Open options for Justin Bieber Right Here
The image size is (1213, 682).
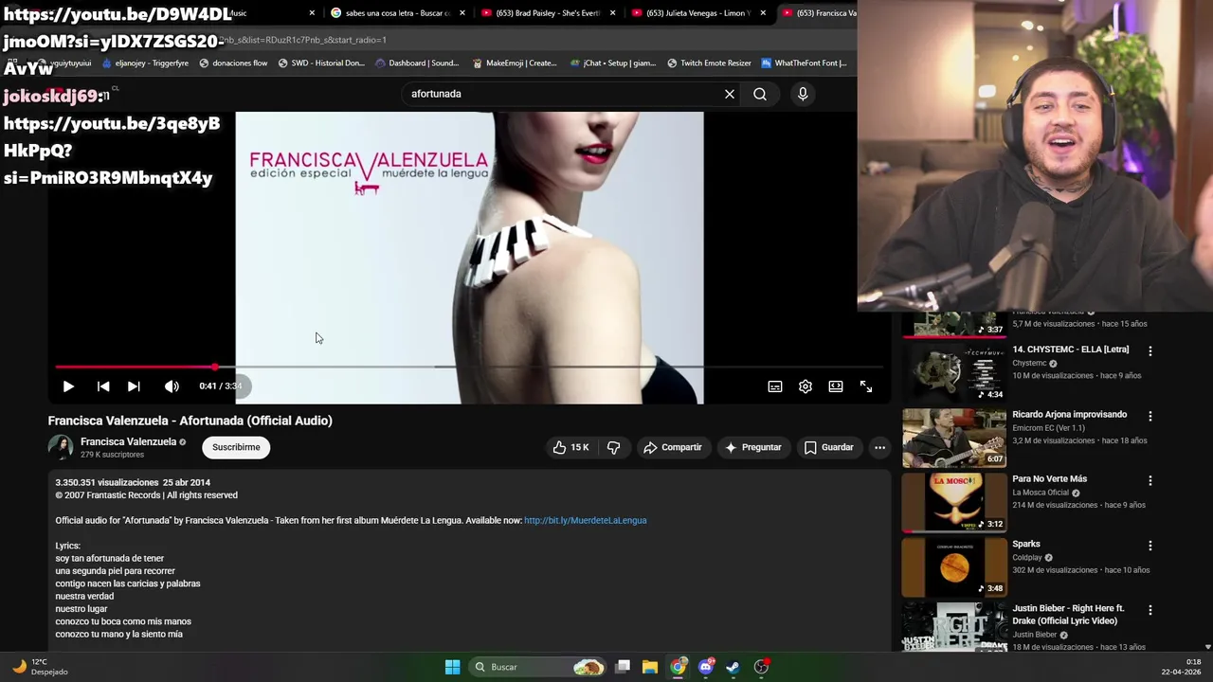1150,611
